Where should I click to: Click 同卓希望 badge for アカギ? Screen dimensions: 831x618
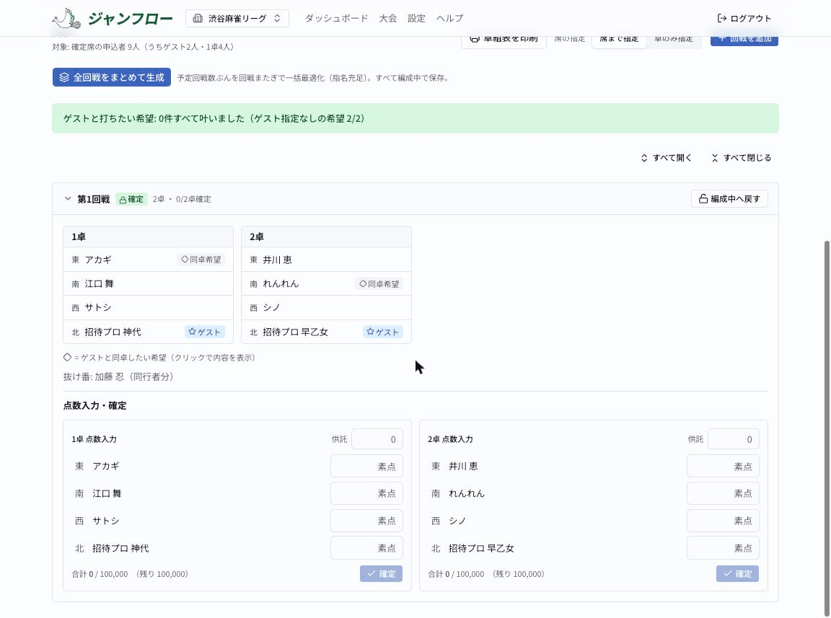pos(201,260)
